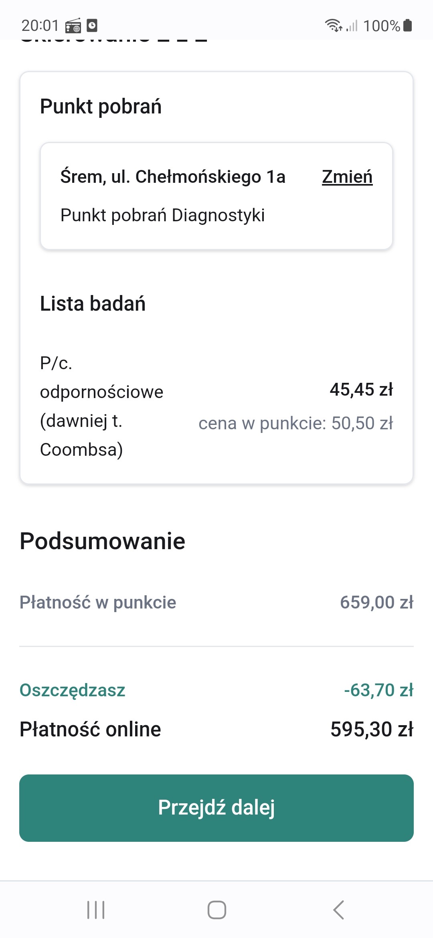Tap the Płatność online total amount 595,30 zł
Viewport: 433px width, 938px height.
pyautogui.click(x=372, y=729)
